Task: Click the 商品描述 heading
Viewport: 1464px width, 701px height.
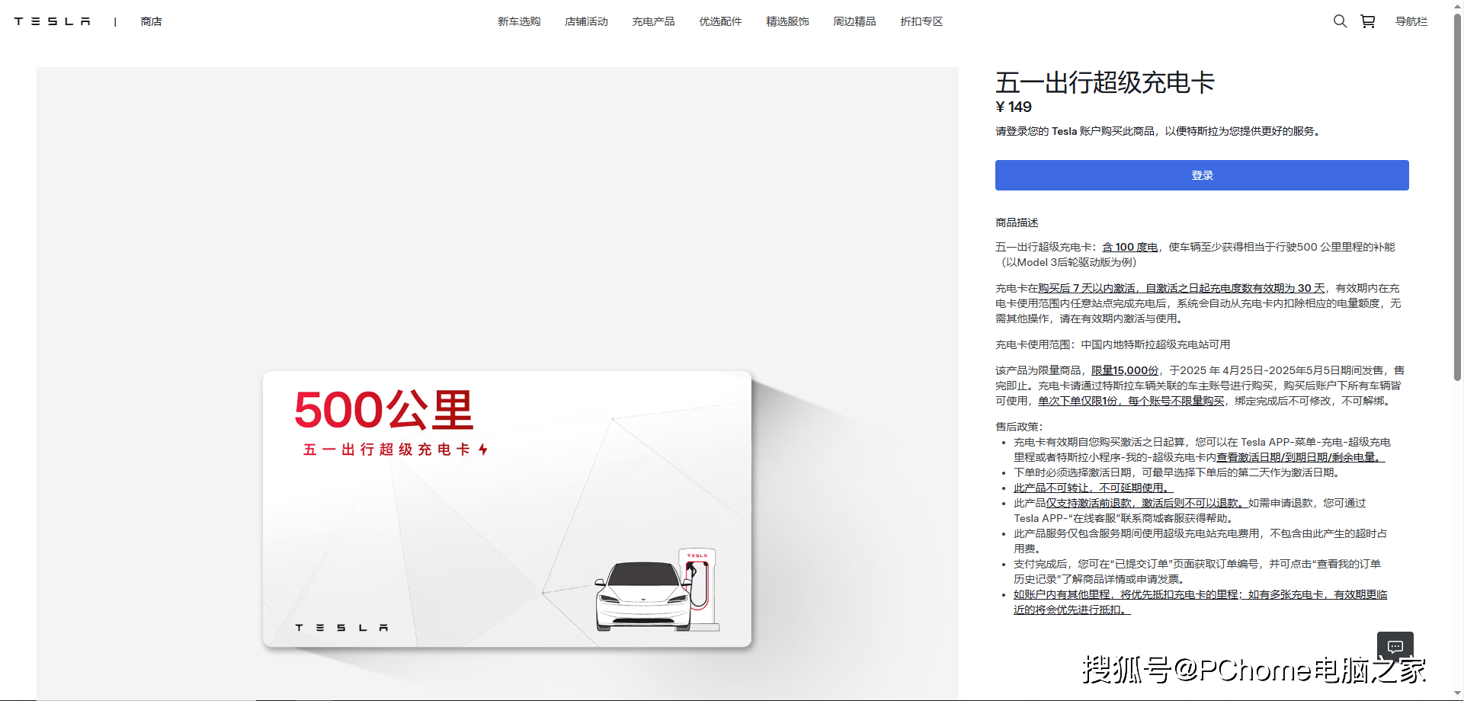Action: tap(1017, 222)
